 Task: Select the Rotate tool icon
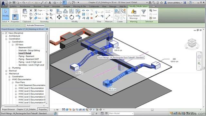tap(71, 17)
